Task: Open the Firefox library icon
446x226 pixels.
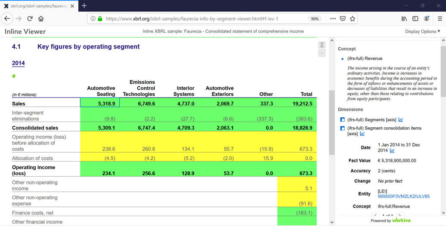Action: (404, 19)
